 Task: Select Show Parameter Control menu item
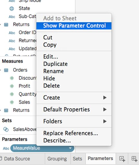point(74,26)
